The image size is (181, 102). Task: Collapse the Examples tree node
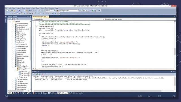(11, 22)
